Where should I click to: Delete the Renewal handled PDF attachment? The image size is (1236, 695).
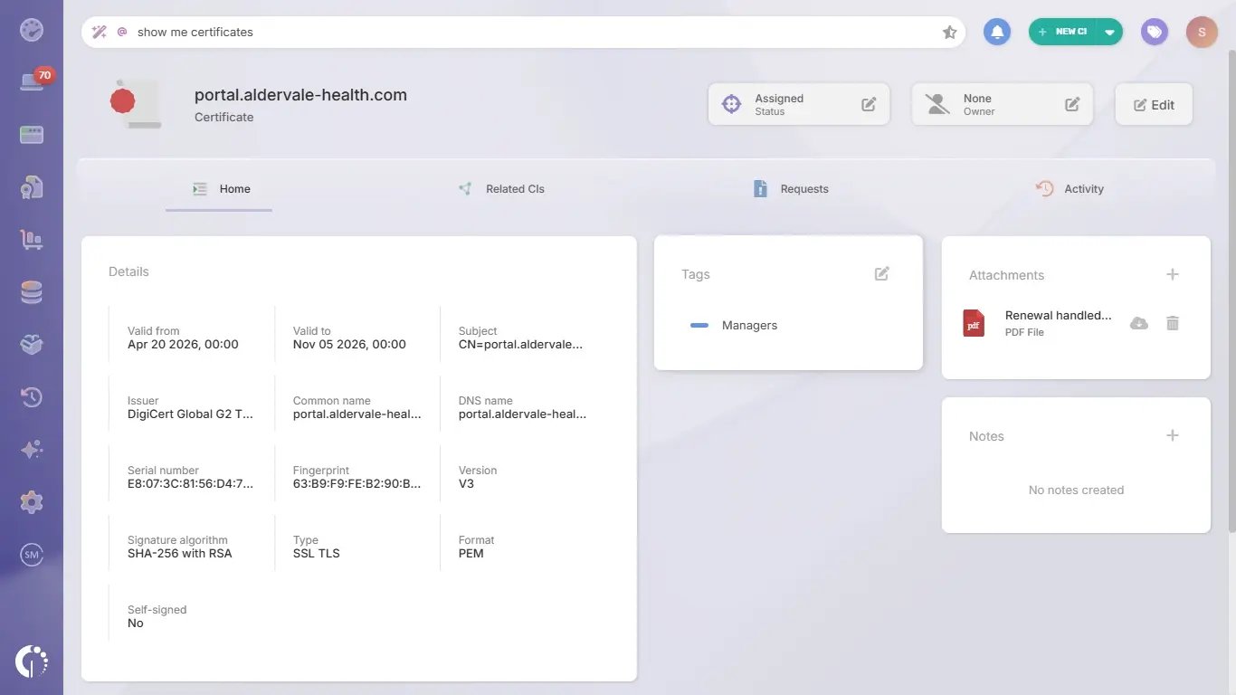(1173, 323)
